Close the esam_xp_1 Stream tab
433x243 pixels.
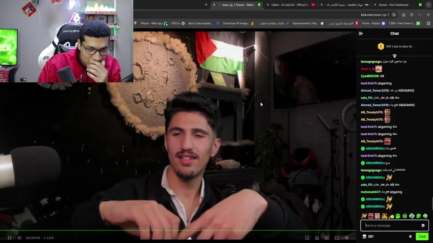coord(214,5)
